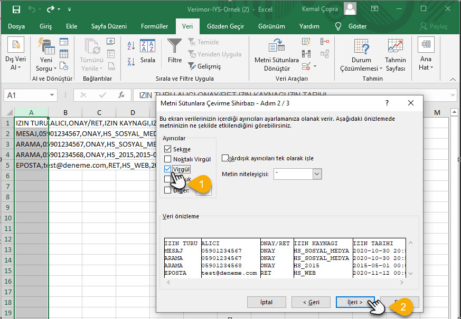Switch to the Görünüm tab
This screenshot has height=319, width=461.
pyautogui.click(x=271, y=26)
